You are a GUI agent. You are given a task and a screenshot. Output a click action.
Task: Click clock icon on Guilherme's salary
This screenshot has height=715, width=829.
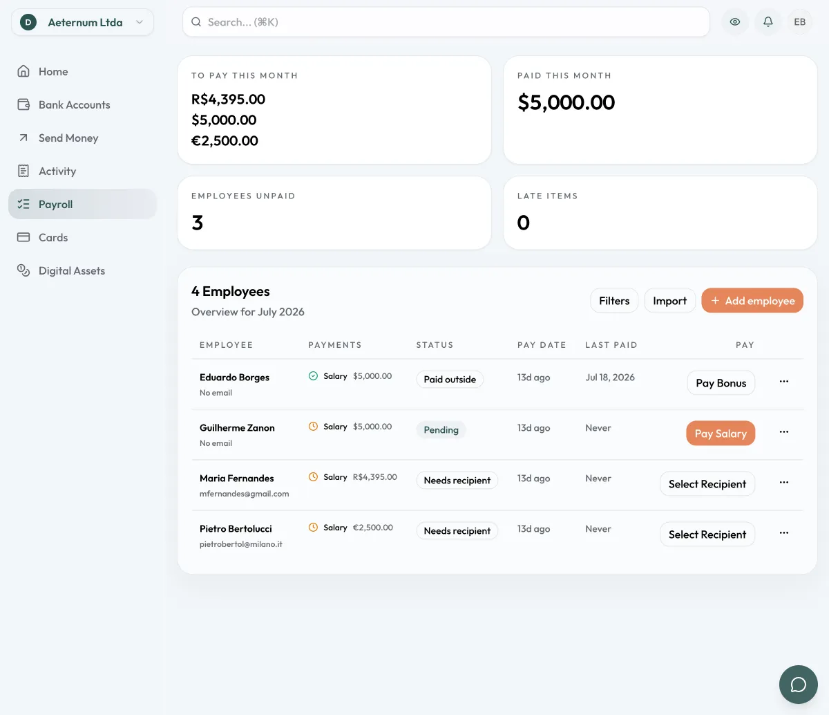tap(313, 427)
